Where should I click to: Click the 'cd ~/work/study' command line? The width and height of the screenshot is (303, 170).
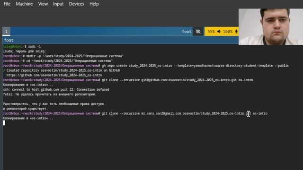click(58, 61)
